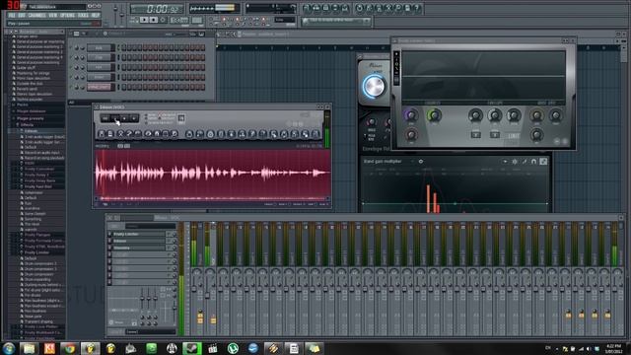Image resolution: width=631 pixels, height=355 pixels.
Task: Click Edison's format icon next to file
Action: (110, 134)
